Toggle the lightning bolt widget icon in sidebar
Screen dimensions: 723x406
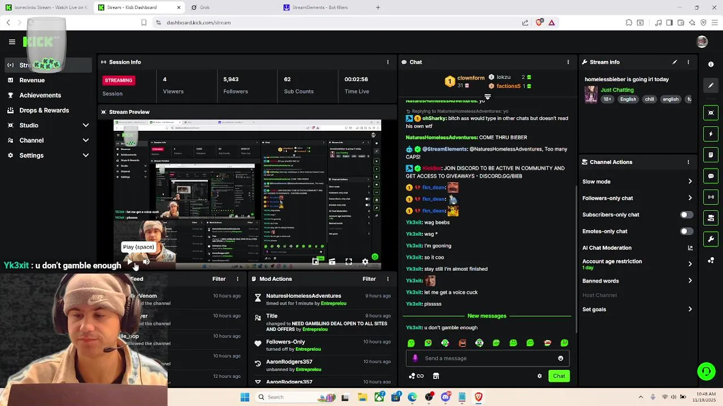711,134
